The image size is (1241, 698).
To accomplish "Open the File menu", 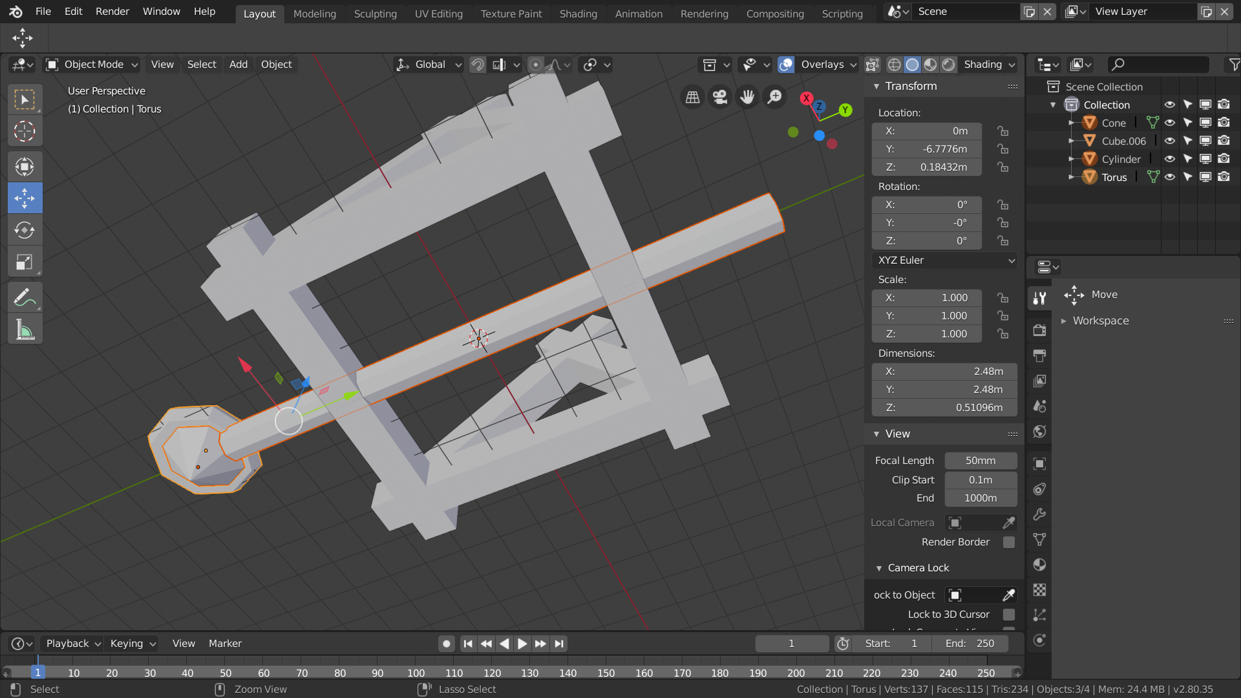I will click(x=43, y=12).
